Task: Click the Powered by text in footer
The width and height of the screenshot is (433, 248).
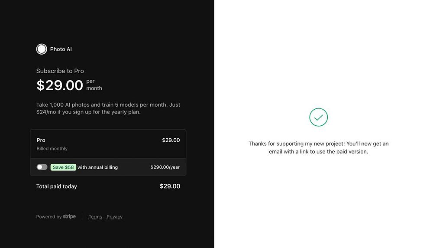Action: pyautogui.click(x=49, y=217)
